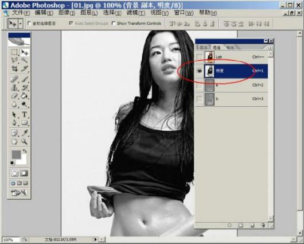Choose Full Screen with Menu Bar mode

click(19, 183)
